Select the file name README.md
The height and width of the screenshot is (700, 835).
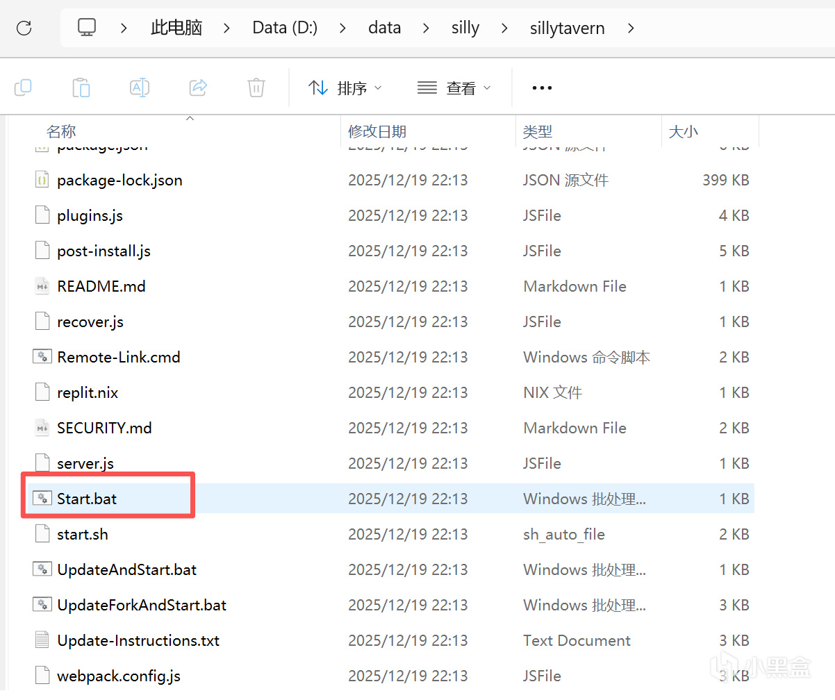(x=101, y=286)
